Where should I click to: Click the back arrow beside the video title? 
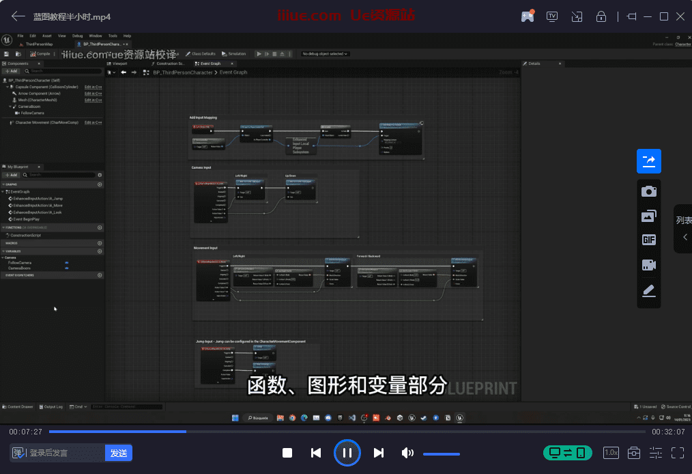coord(18,16)
